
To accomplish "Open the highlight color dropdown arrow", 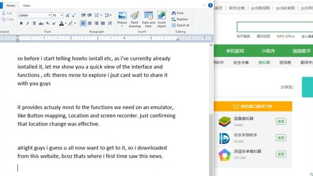I will tap(75, 23).
